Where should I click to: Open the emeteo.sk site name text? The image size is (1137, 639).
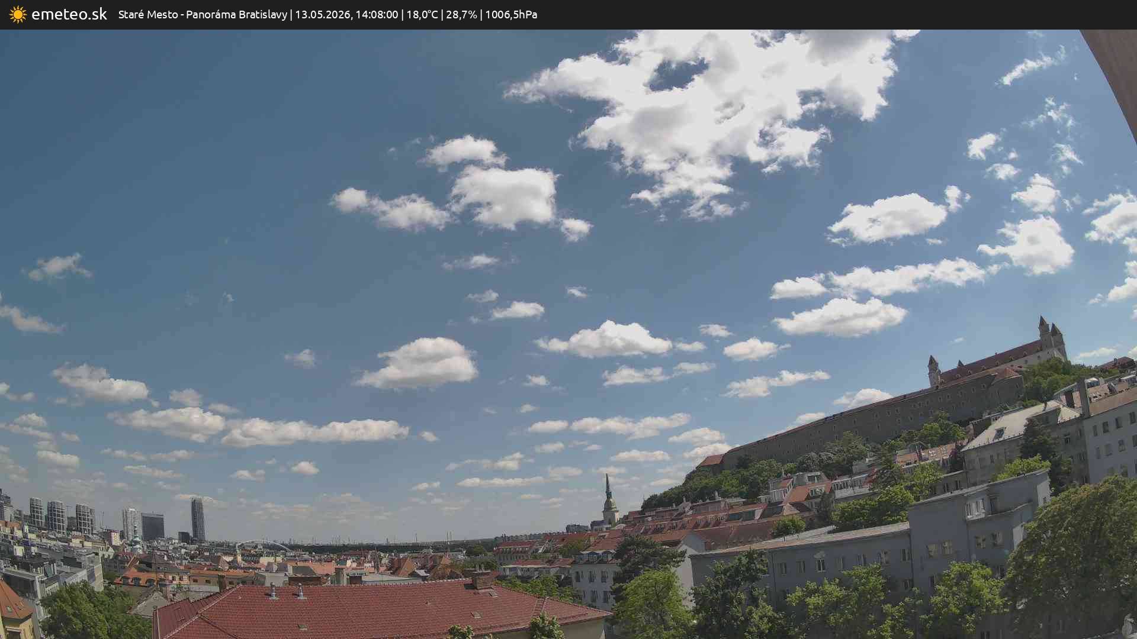coord(69,14)
